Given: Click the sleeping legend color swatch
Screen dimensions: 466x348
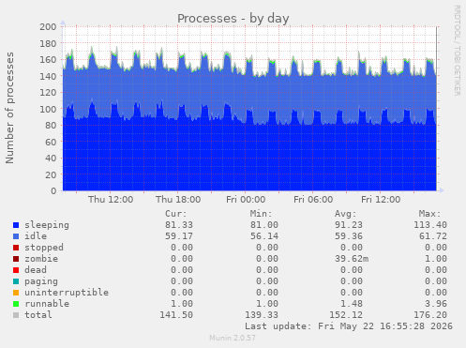Looking at the screenshot, I should pos(16,225).
